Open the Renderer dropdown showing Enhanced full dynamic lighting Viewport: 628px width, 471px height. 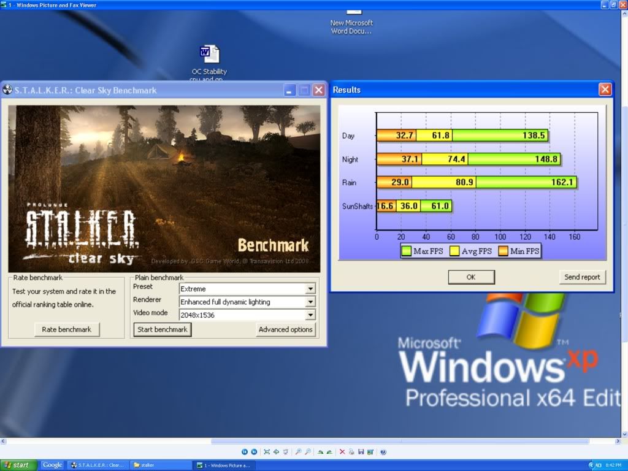click(x=310, y=302)
